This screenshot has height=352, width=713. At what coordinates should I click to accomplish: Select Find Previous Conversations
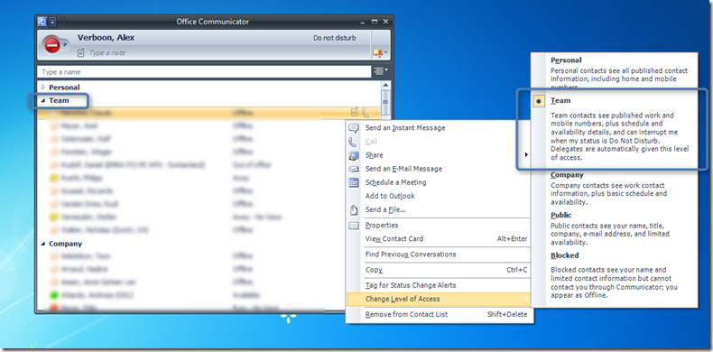411,255
